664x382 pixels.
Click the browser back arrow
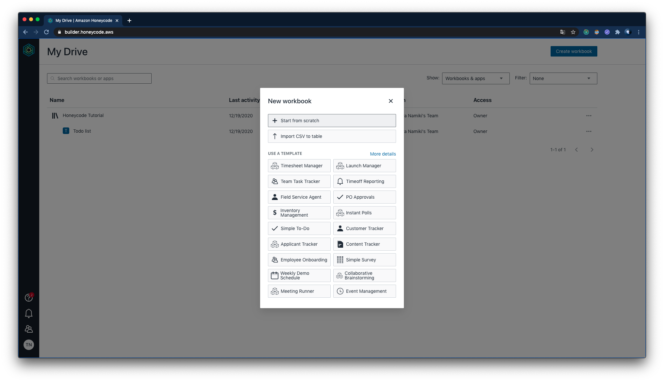pos(25,32)
